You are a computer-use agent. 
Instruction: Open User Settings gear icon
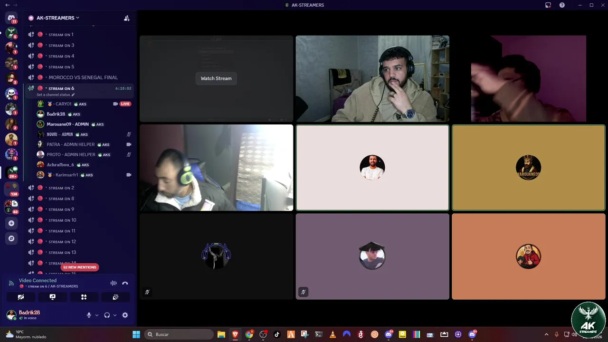125,315
